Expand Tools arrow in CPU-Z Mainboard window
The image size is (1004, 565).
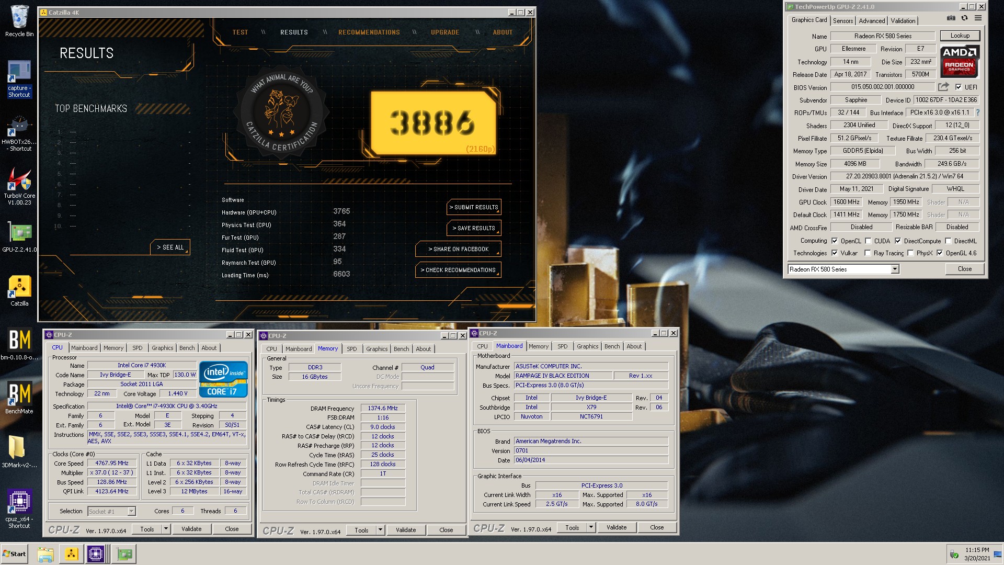click(x=591, y=527)
